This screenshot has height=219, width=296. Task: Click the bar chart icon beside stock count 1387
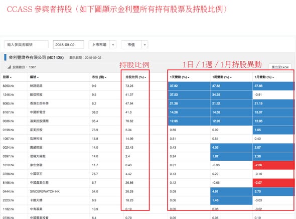click(x=9, y=67)
